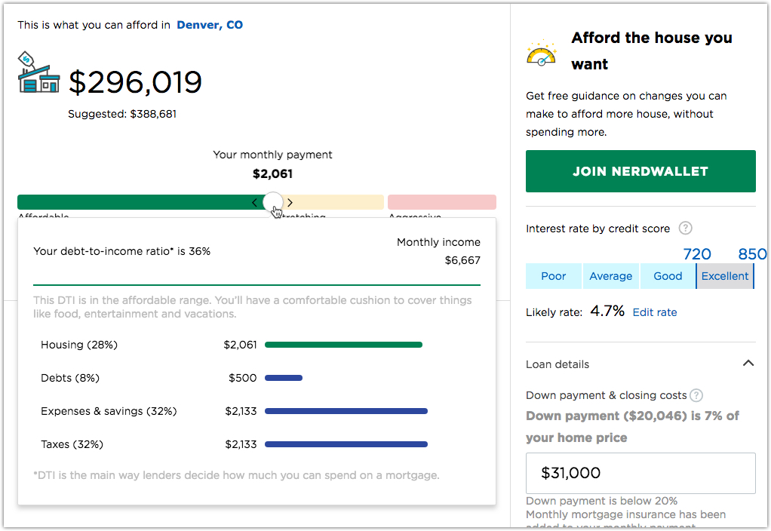The image size is (771, 531).
Task: Open the Denver, CO location link
Action: (210, 25)
